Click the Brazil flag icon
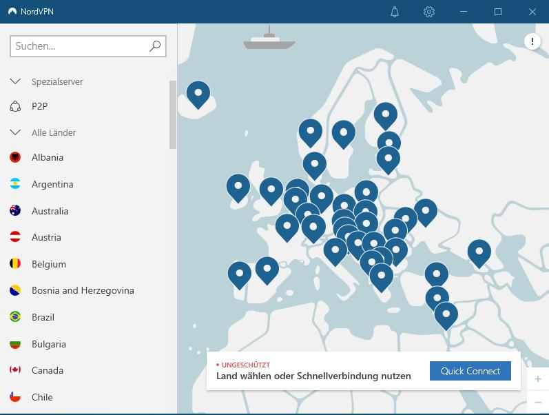Screen dimensions: 549x415 tap(15, 317)
